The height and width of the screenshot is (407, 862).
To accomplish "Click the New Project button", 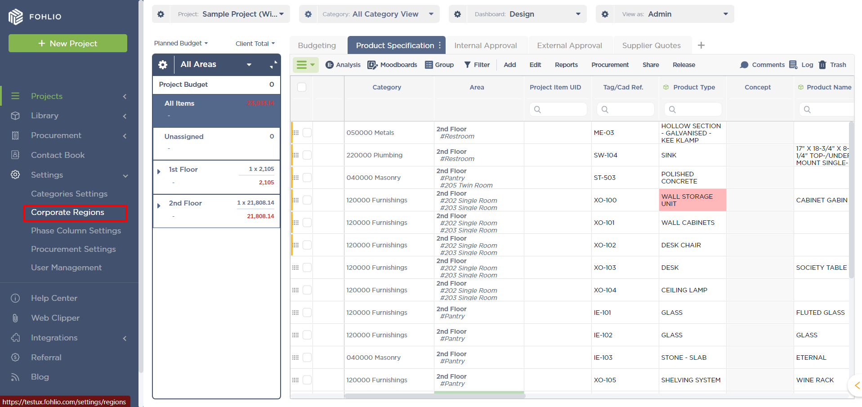I will 68,43.
